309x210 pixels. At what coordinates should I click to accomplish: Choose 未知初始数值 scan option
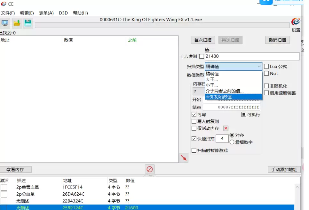(x=234, y=97)
